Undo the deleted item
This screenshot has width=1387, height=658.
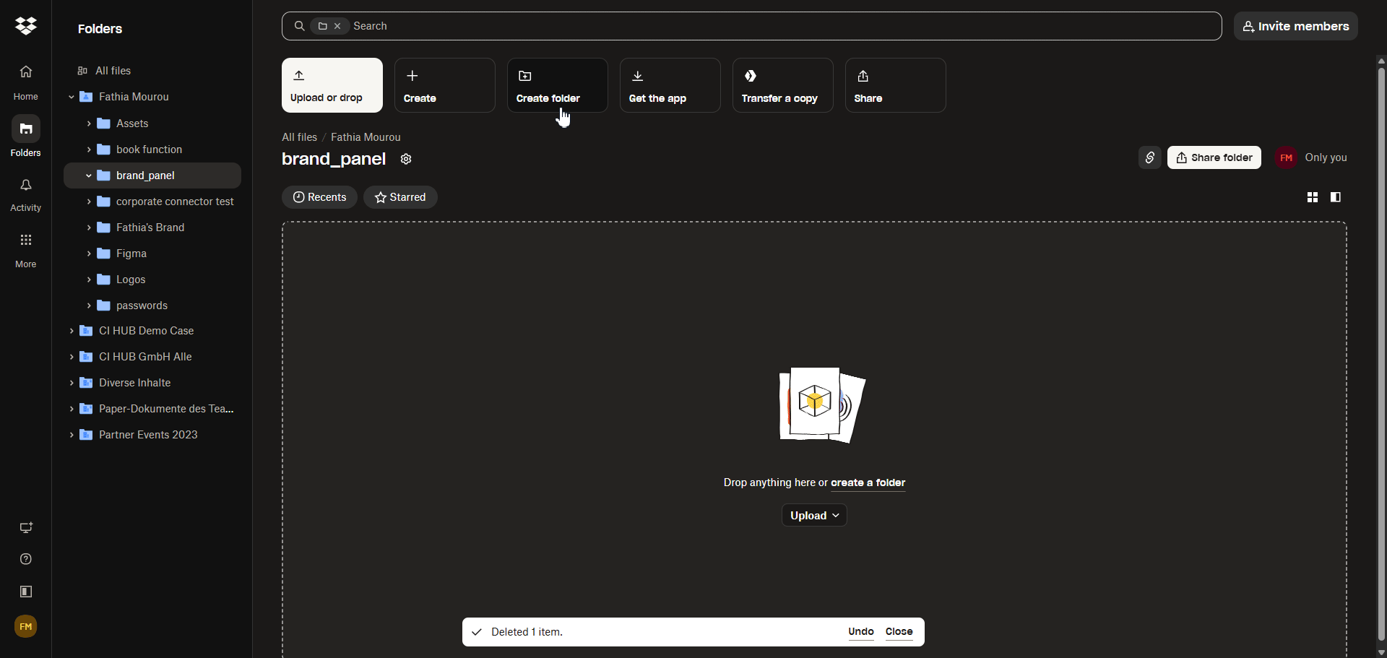point(860,631)
